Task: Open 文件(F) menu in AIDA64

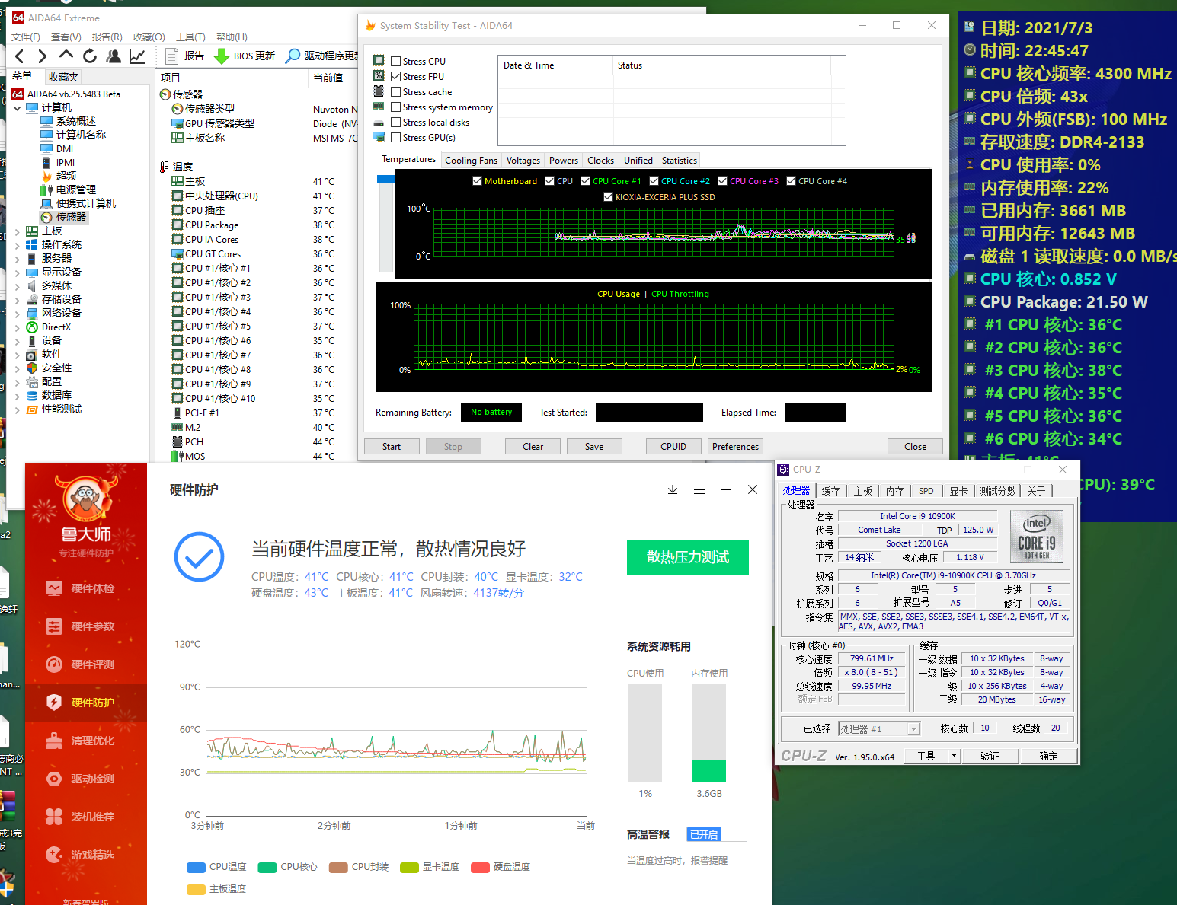Action: pyautogui.click(x=26, y=37)
